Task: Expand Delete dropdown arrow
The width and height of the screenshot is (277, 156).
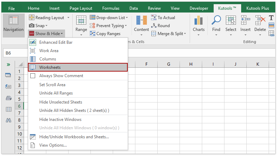Action: pos(260,35)
